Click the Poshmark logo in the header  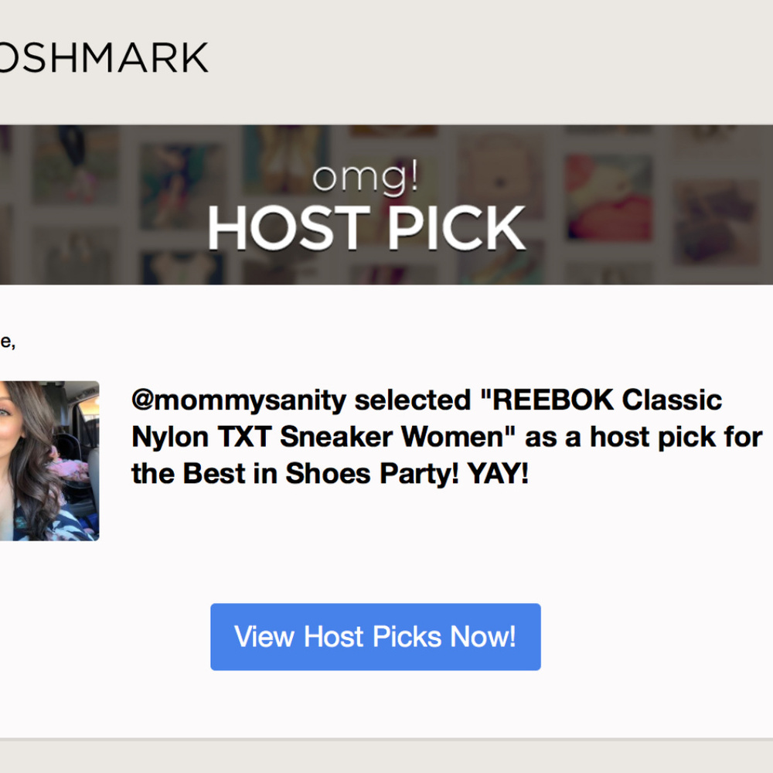(104, 58)
